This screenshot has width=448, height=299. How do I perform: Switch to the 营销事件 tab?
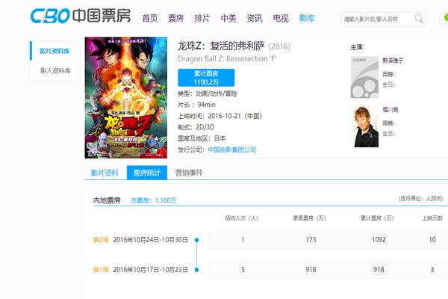pyautogui.click(x=189, y=173)
